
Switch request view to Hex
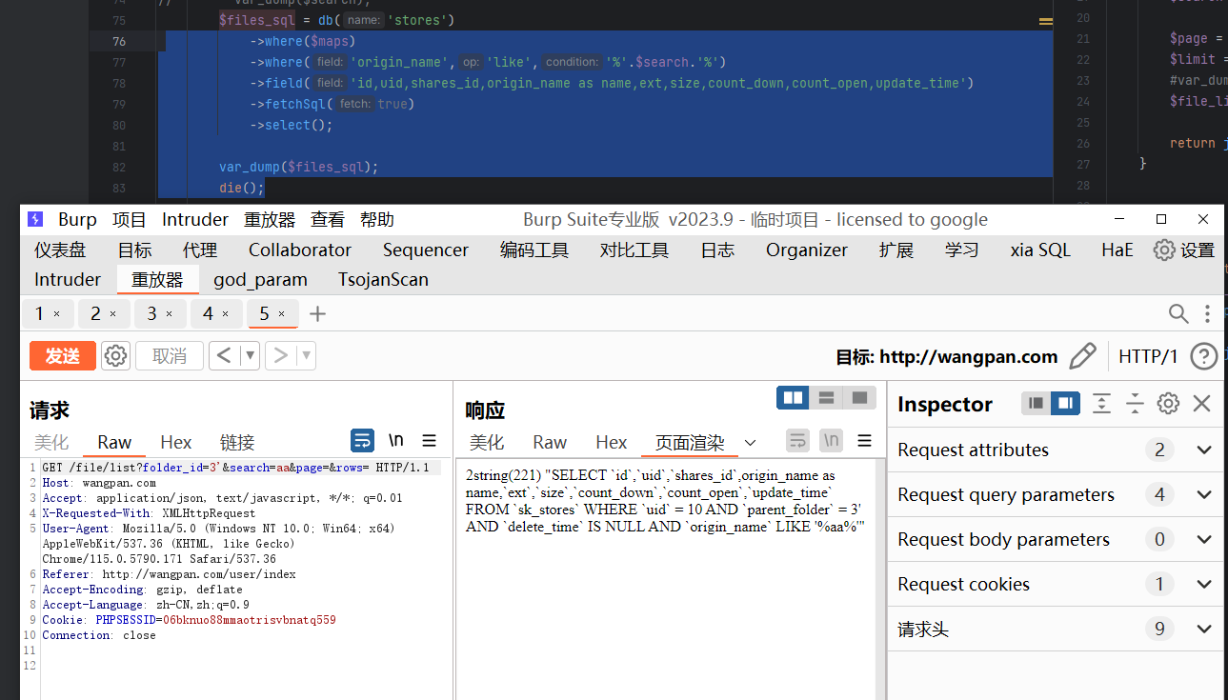[176, 442]
